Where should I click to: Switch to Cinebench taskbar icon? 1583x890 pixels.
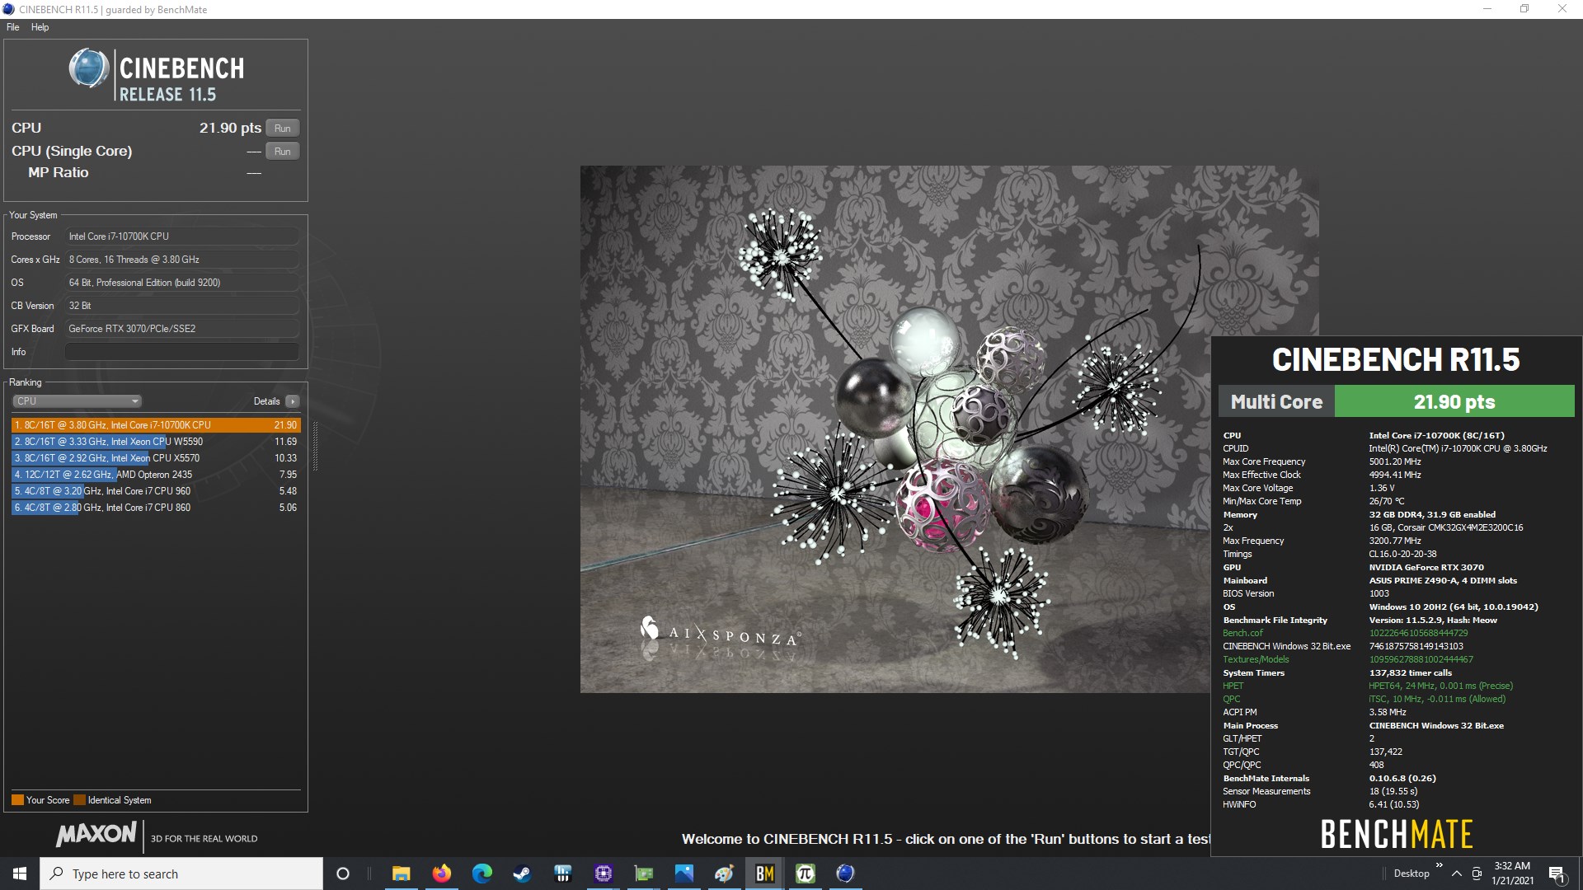coord(846,874)
